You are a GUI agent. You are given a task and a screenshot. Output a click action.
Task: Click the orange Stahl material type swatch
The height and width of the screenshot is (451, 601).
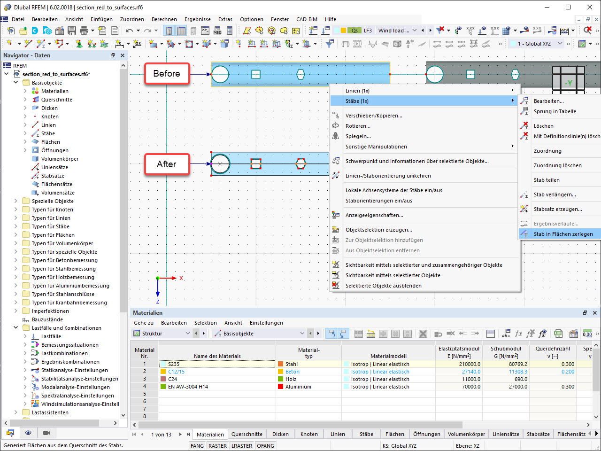pos(281,364)
